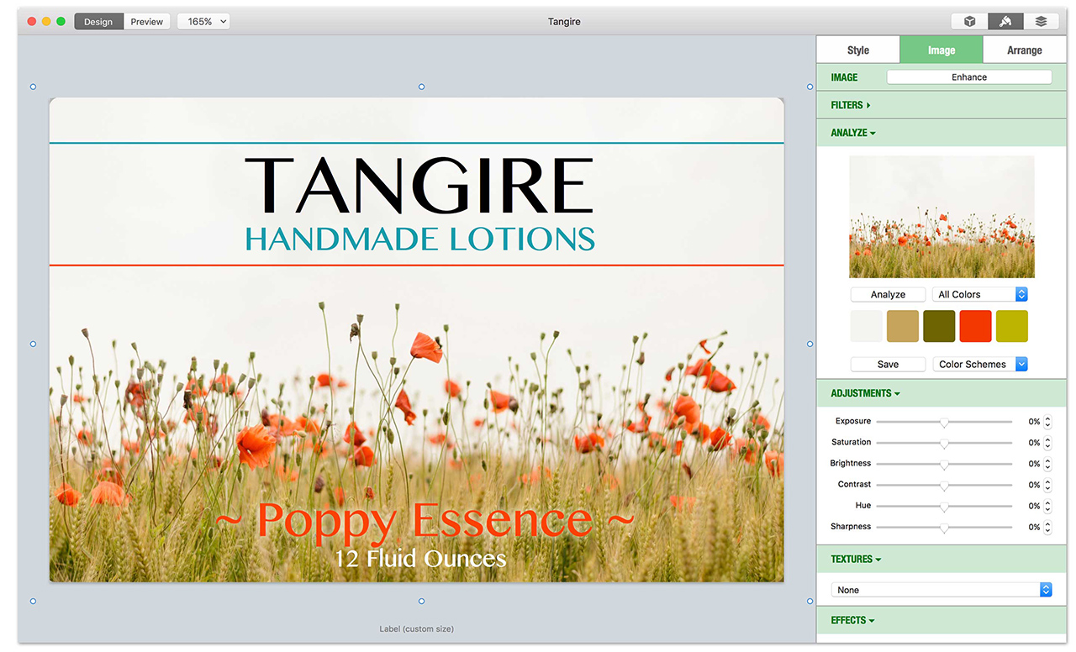1076x652 pixels.
Task: Collapse the Textures section
Action: click(856, 559)
